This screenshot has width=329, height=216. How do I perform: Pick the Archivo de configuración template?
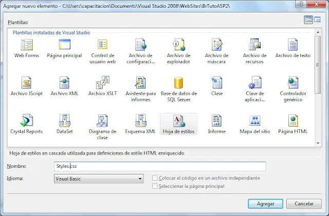(140, 45)
